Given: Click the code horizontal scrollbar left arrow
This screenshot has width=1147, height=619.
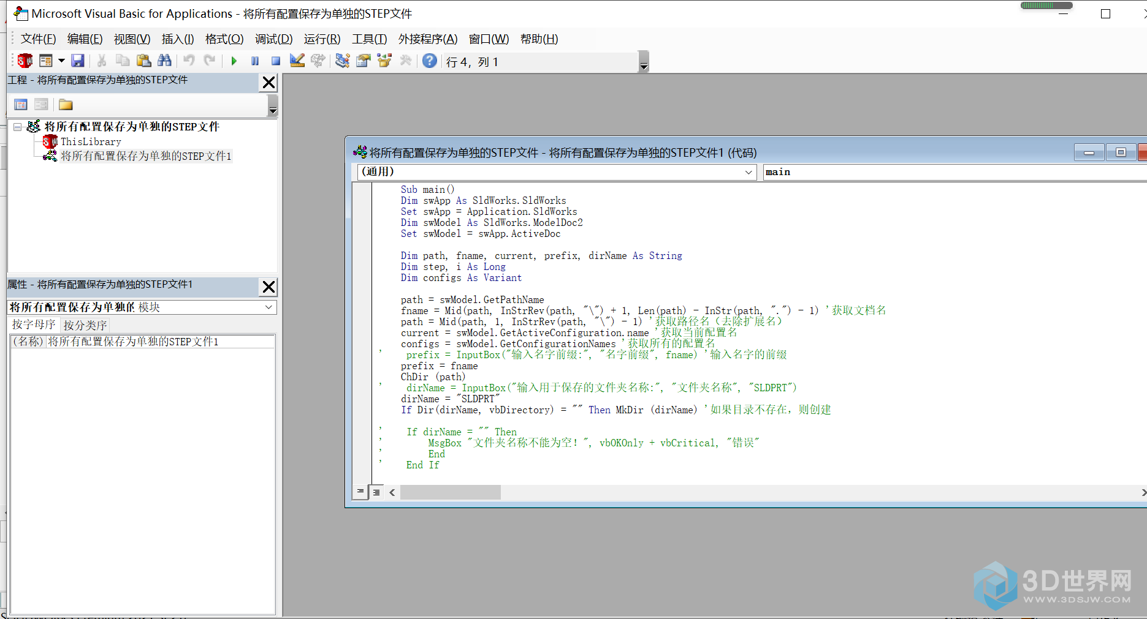Looking at the screenshot, I should pyautogui.click(x=392, y=492).
